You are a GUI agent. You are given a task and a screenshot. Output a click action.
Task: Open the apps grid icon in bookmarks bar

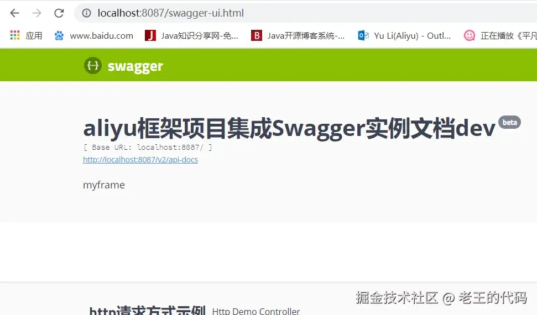(15, 35)
